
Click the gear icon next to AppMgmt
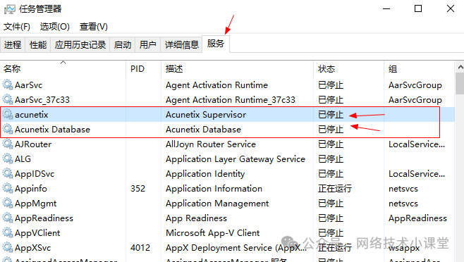[x=8, y=203]
